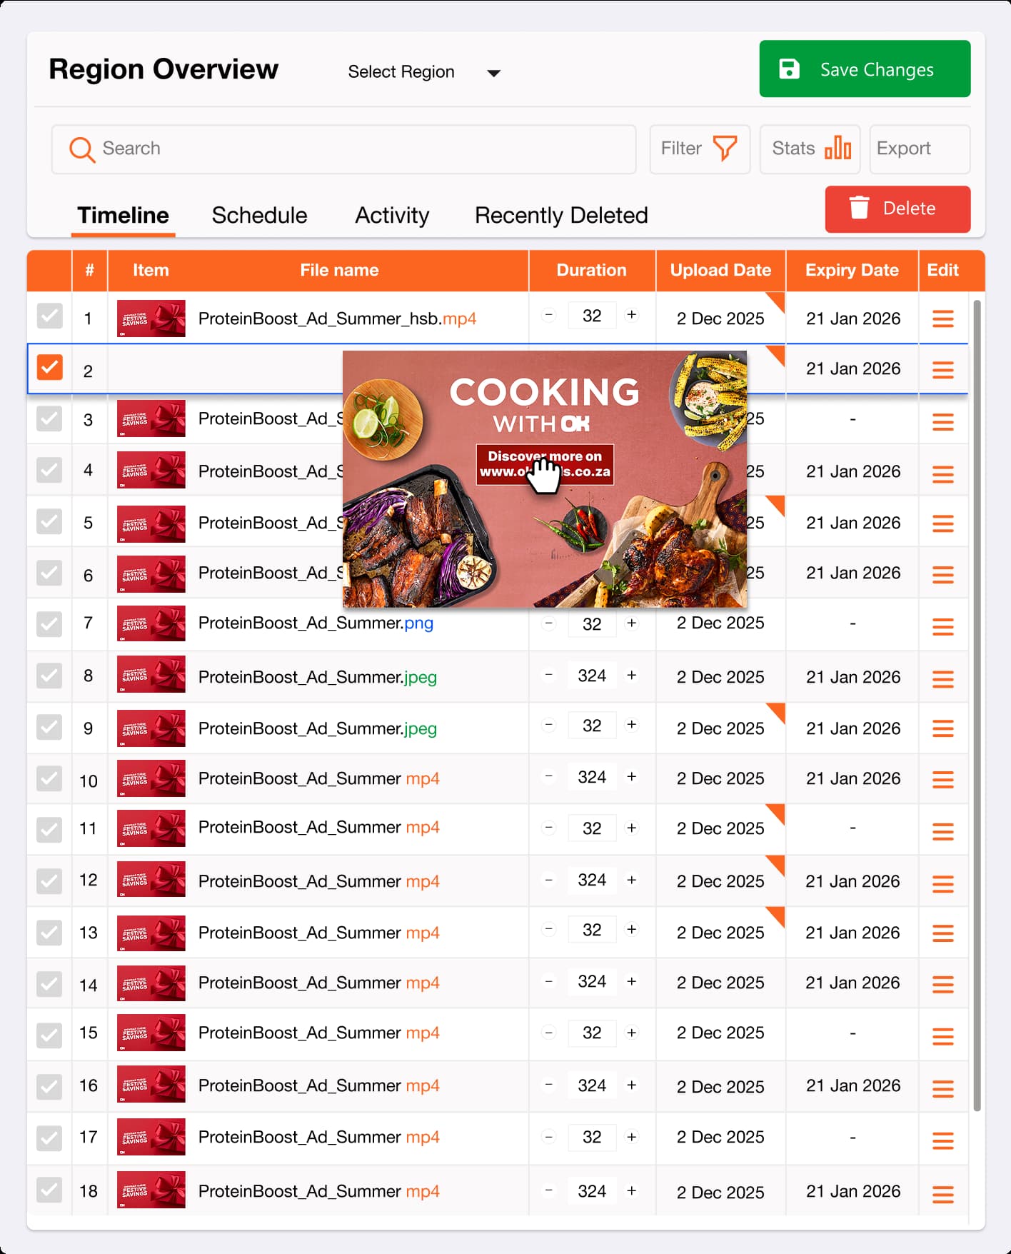Switch to the Schedule tab

click(x=259, y=216)
